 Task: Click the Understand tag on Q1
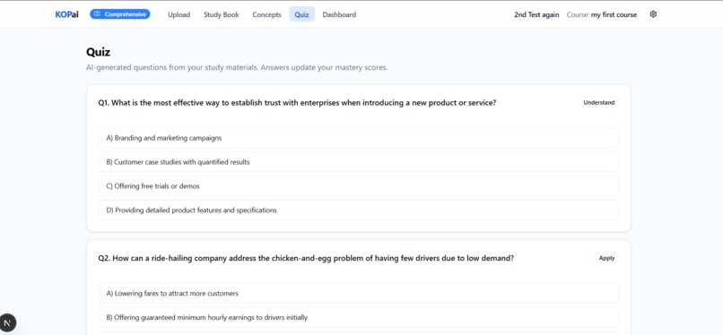tap(598, 103)
